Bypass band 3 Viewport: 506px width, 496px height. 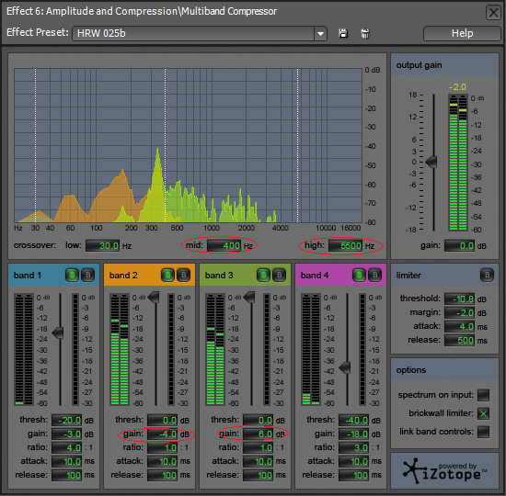pyautogui.click(x=279, y=275)
